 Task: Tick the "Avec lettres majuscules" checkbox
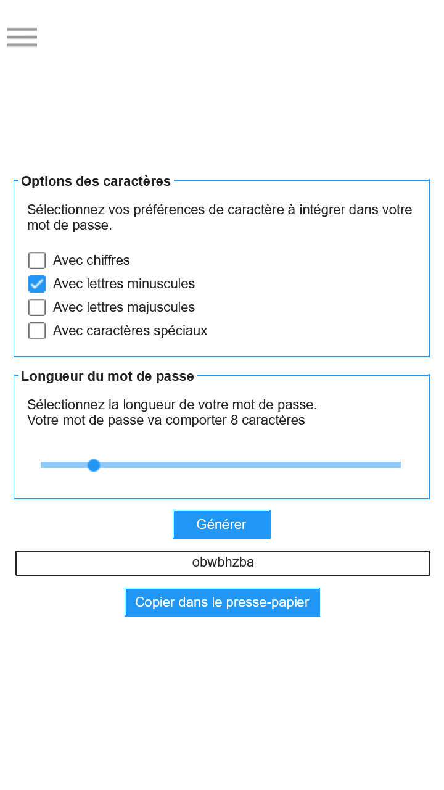tap(37, 307)
